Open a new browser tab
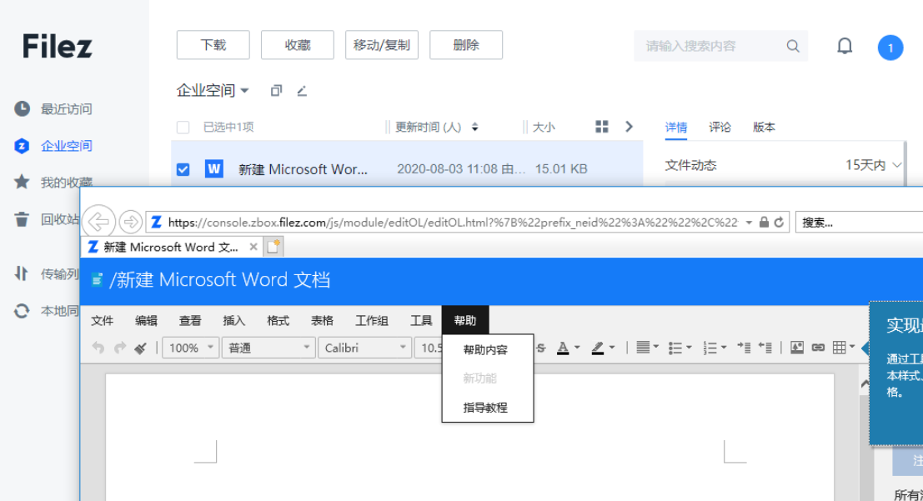923x501 pixels. tap(273, 247)
